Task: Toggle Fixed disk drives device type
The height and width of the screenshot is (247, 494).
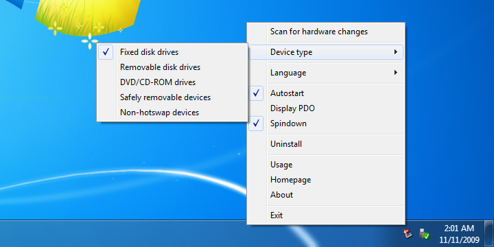Action: click(x=172, y=52)
